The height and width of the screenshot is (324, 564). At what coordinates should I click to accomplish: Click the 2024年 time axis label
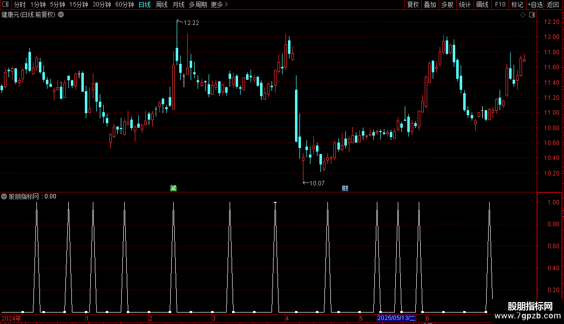[11, 318]
